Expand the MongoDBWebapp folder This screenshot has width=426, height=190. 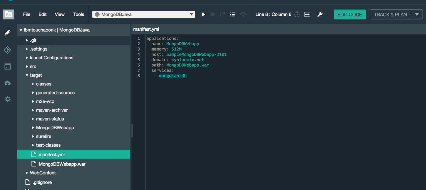pos(33,128)
